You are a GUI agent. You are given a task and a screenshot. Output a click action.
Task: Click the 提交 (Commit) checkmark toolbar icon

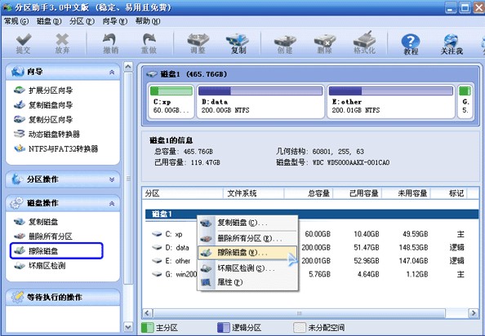pos(24,43)
